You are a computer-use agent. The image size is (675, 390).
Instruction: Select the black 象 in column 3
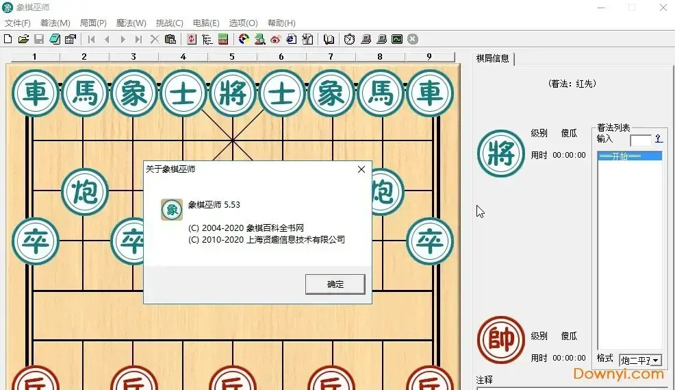(134, 93)
